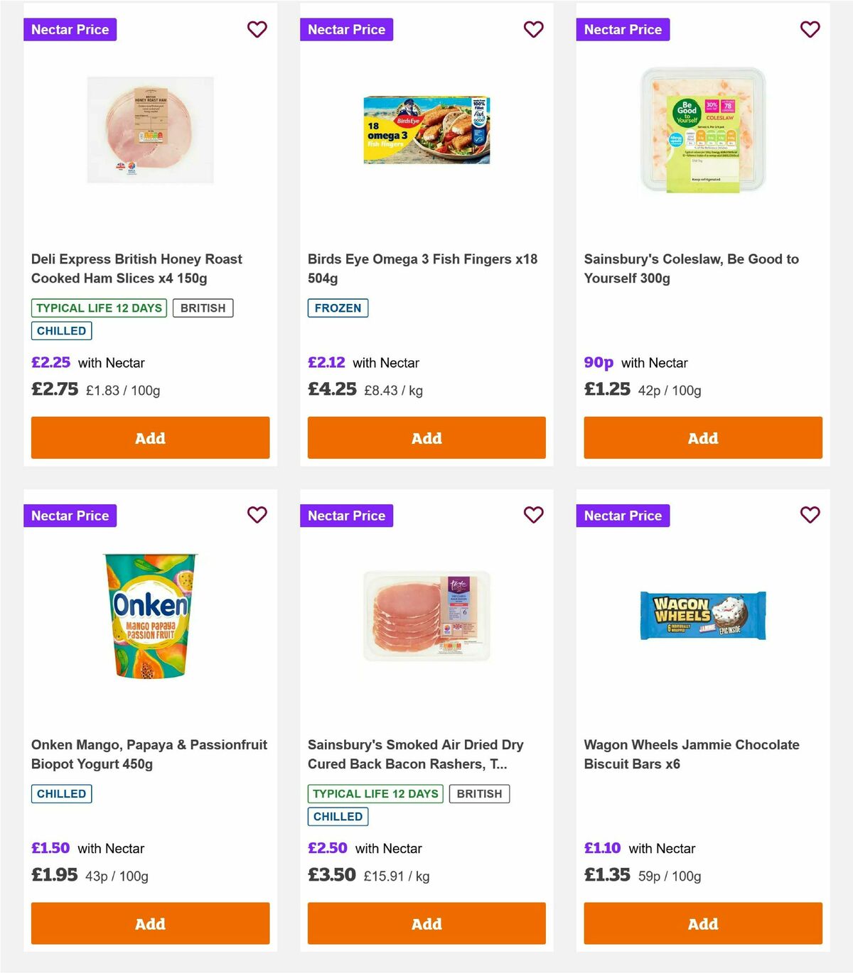Favourite the Sainsbury's Coleslaw product
The height and width of the screenshot is (973, 853).
tap(810, 29)
